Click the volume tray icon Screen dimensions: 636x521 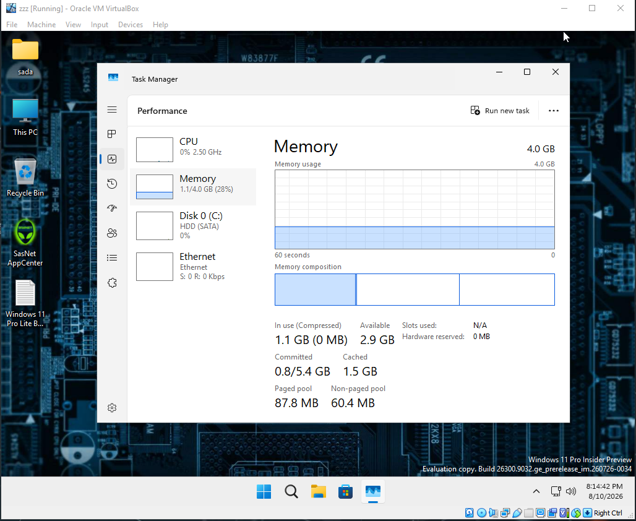point(570,491)
